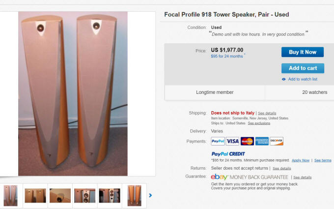The width and height of the screenshot is (334, 209).
Task: Show next thumbnails with the blue arrow
Action: tap(150, 195)
